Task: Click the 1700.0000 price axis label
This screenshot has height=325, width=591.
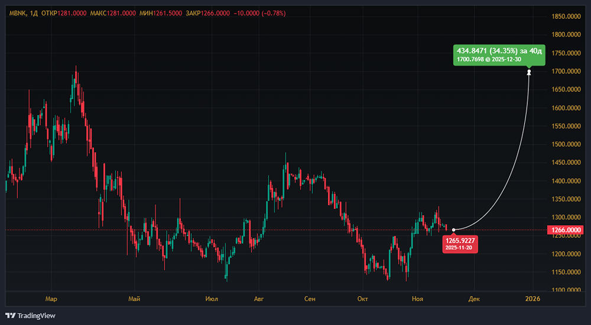Action: tap(565, 71)
